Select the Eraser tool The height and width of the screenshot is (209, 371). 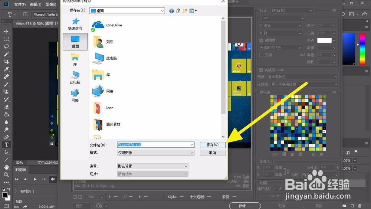(x=6, y=107)
